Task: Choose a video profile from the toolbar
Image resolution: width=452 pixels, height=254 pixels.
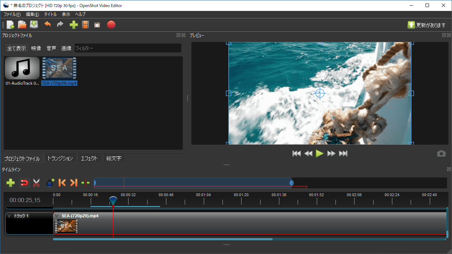Action: [x=85, y=24]
